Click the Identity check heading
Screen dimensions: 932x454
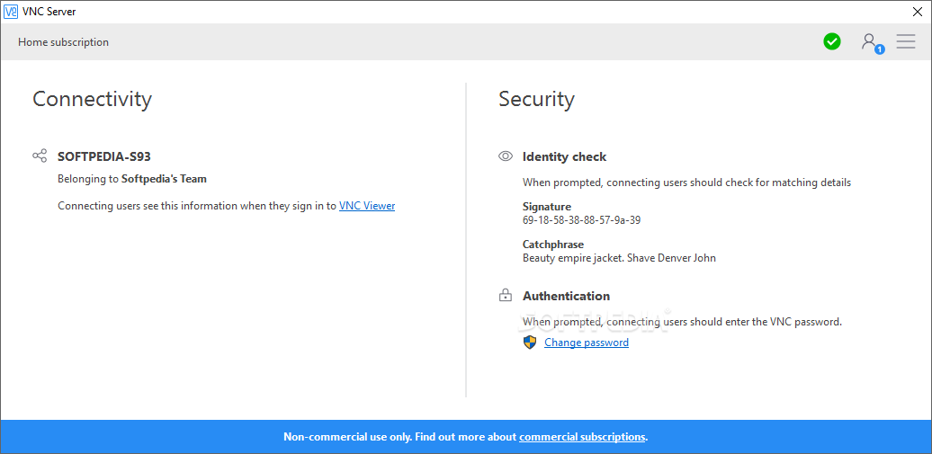pos(564,157)
